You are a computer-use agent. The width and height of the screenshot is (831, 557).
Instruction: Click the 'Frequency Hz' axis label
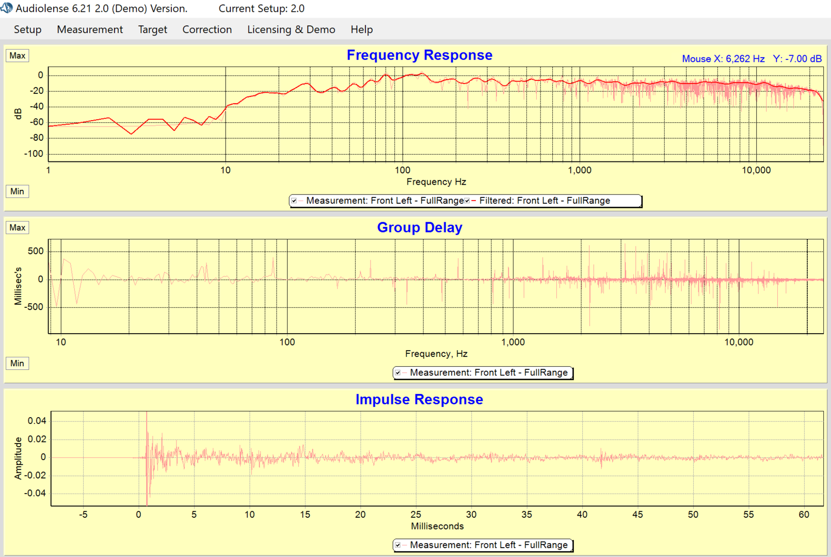coord(437,182)
